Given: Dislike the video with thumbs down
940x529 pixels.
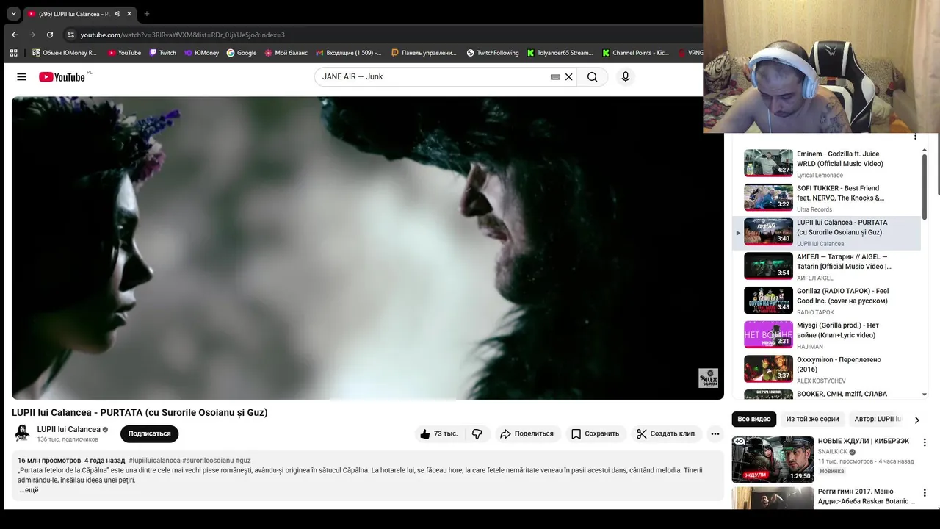Looking at the screenshot, I should coord(477,433).
